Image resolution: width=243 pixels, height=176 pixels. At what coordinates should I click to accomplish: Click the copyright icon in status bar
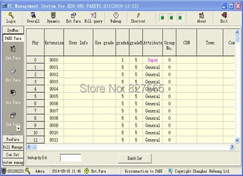pyautogui.click(x=170, y=171)
